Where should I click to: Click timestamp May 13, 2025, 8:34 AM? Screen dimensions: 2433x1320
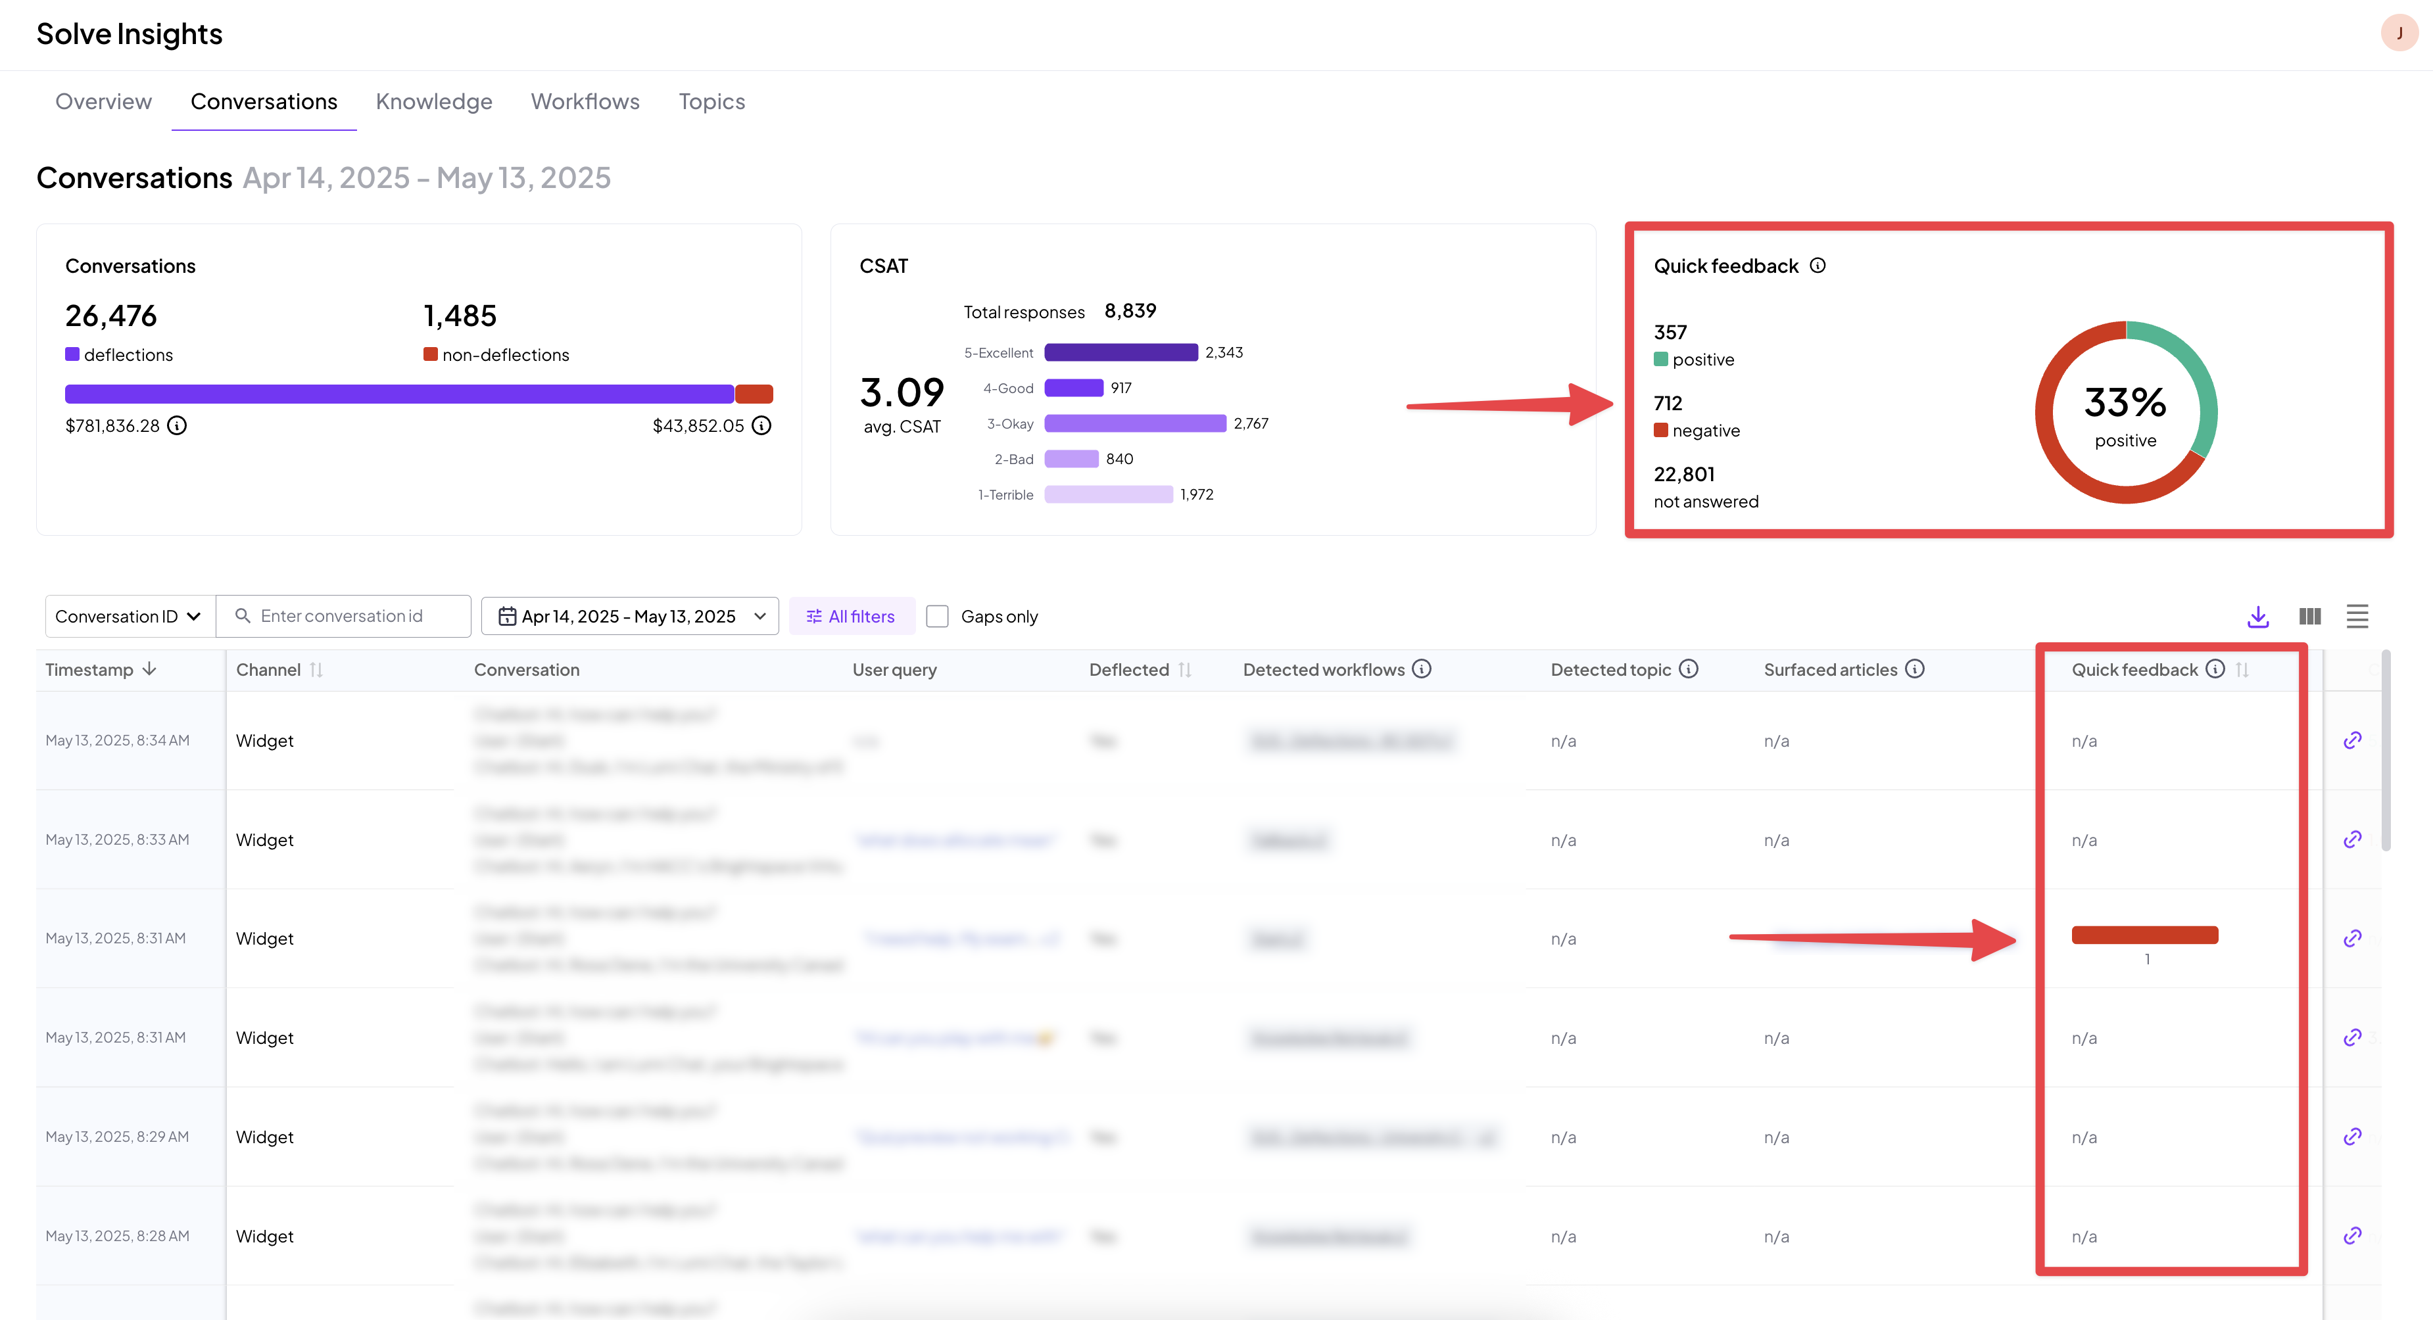[117, 740]
